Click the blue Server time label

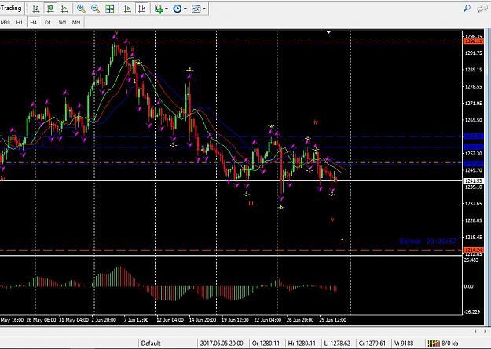point(427,241)
